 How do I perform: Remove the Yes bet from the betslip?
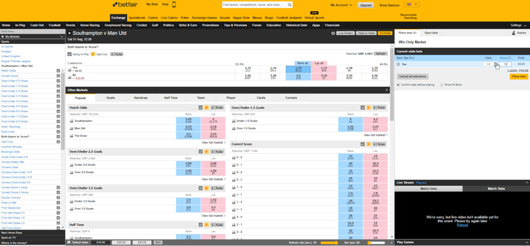tap(398, 64)
